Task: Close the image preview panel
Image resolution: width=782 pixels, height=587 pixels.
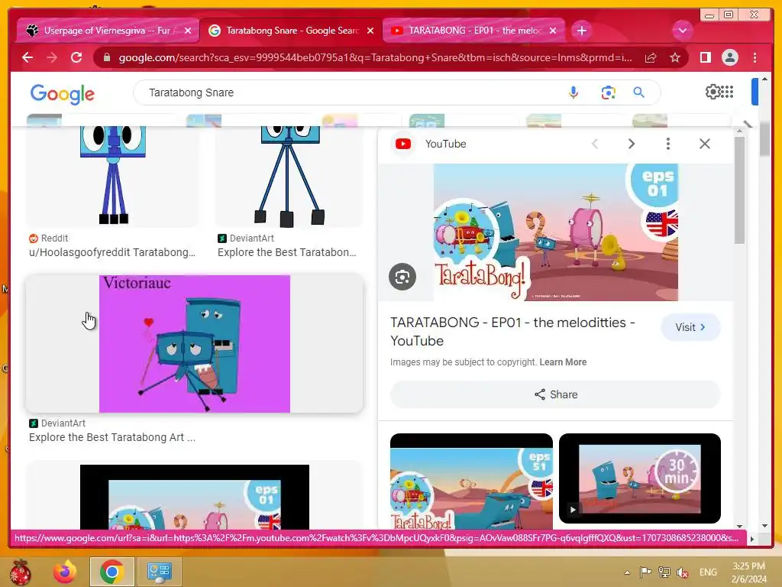Action: pos(705,144)
